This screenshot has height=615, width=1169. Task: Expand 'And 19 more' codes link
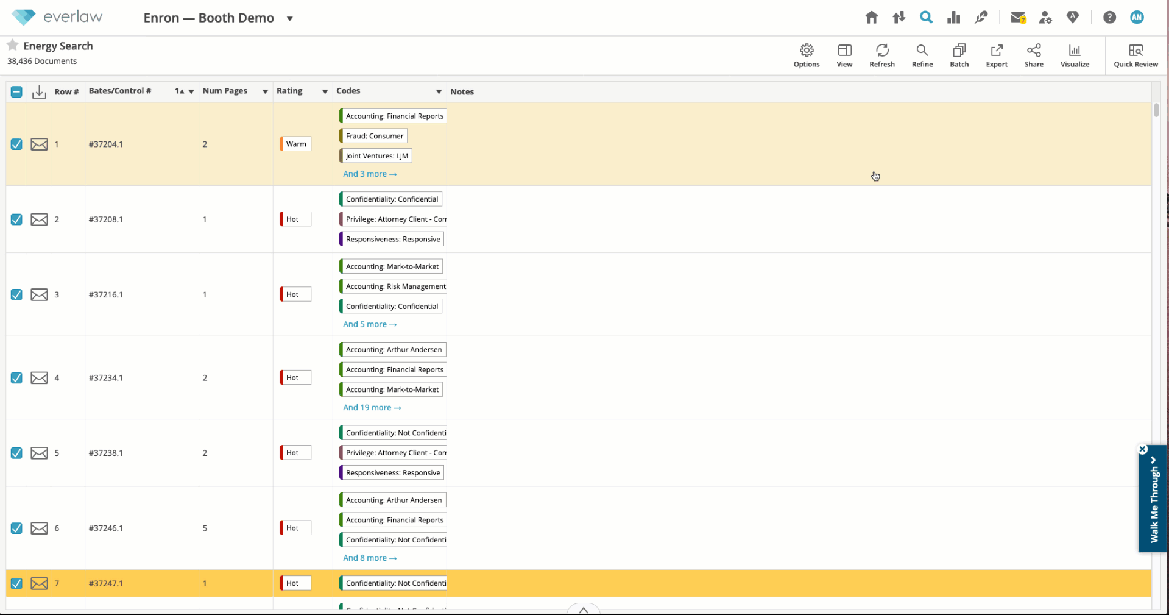click(x=372, y=408)
